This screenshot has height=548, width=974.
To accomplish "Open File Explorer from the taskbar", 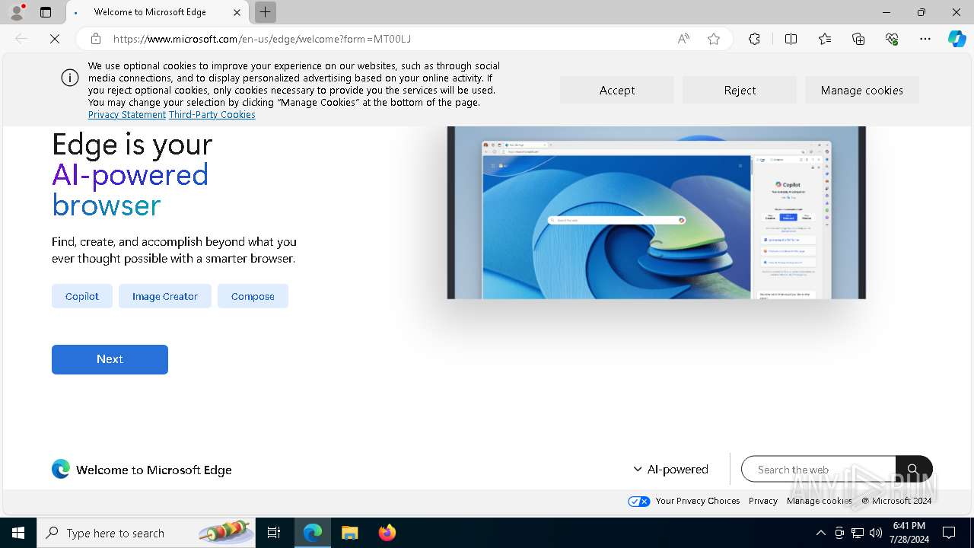I will point(350,533).
